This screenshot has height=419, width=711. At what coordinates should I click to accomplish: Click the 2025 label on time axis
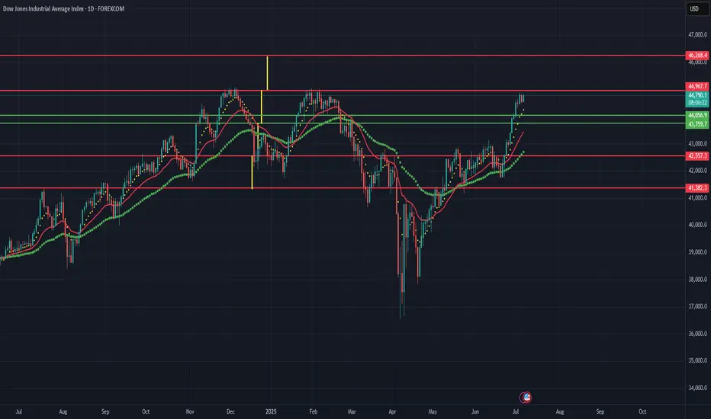pyautogui.click(x=271, y=411)
